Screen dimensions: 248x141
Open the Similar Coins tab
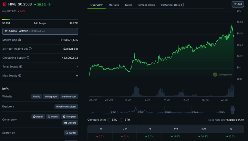pos(147,5)
